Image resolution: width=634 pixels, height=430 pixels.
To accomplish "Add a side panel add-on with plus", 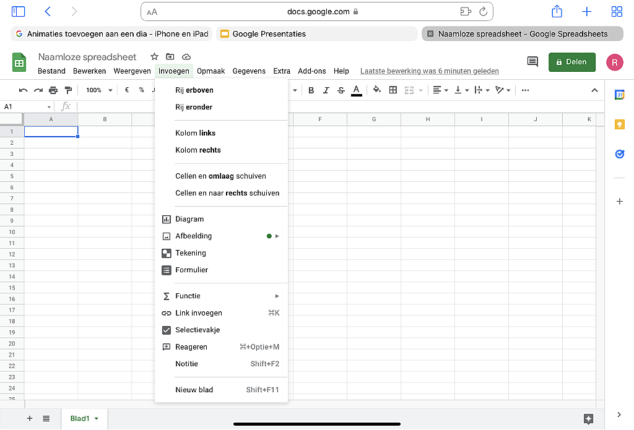I will coord(619,201).
